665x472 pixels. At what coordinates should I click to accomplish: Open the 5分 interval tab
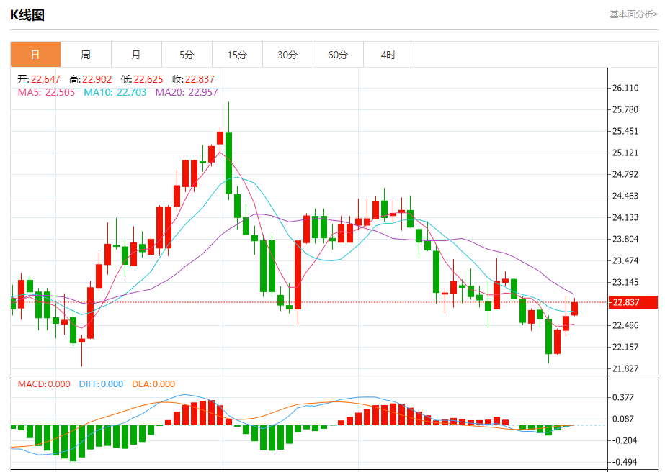(x=187, y=55)
